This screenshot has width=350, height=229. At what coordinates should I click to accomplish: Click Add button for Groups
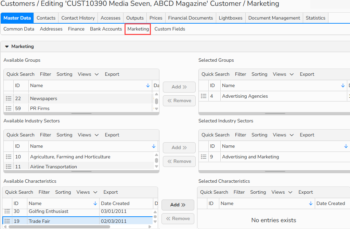[x=179, y=87]
